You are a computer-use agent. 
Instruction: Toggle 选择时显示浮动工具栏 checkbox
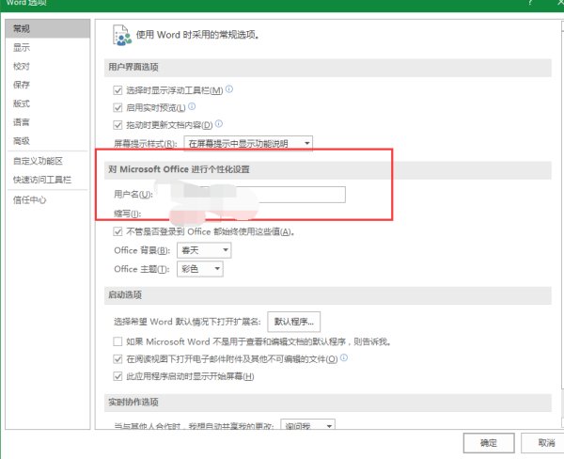(117, 90)
